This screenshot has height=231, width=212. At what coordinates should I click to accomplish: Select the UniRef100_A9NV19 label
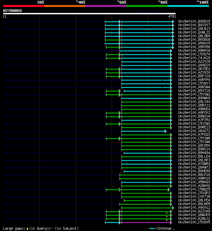[194, 179]
